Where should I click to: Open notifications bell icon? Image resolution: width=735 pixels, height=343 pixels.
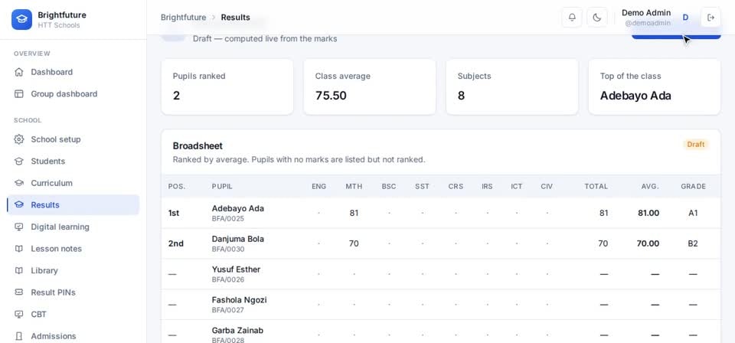click(x=572, y=18)
